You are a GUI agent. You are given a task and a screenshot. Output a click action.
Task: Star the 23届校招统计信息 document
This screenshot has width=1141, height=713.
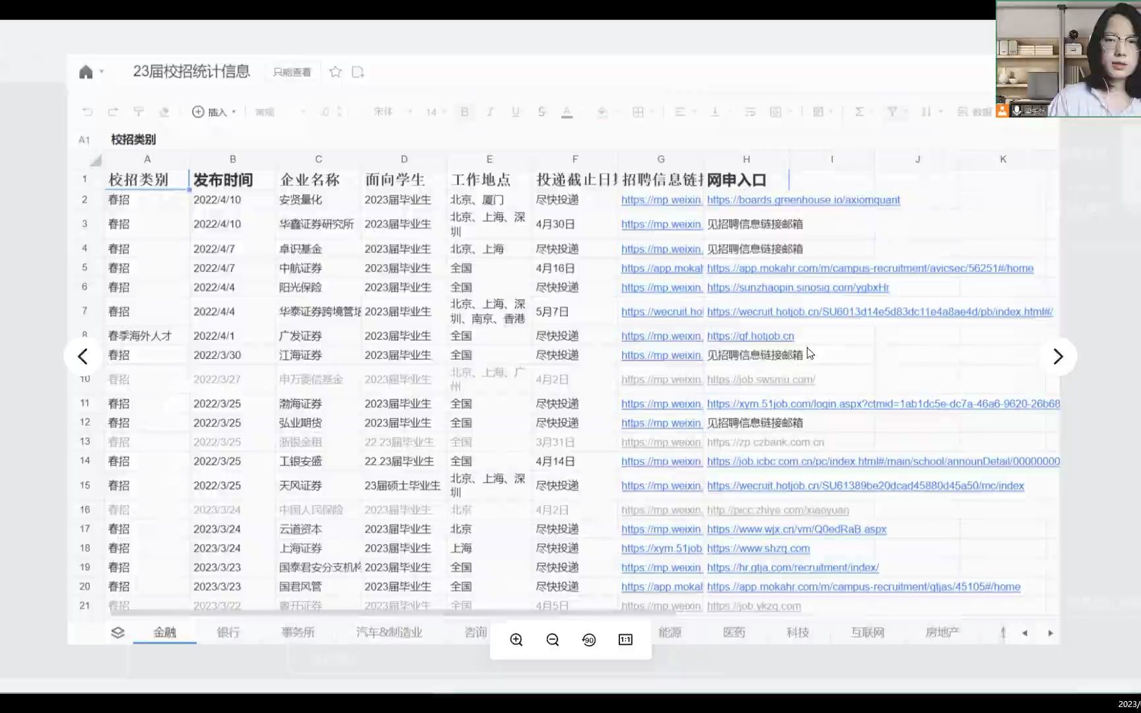click(335, 72)
